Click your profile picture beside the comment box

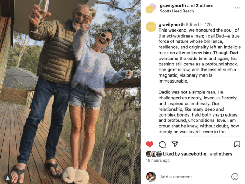[x=151, y=177]
